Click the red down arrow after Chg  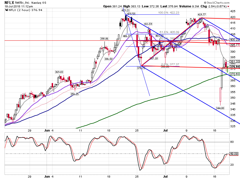pyautogui.click(x=228, y=7)
